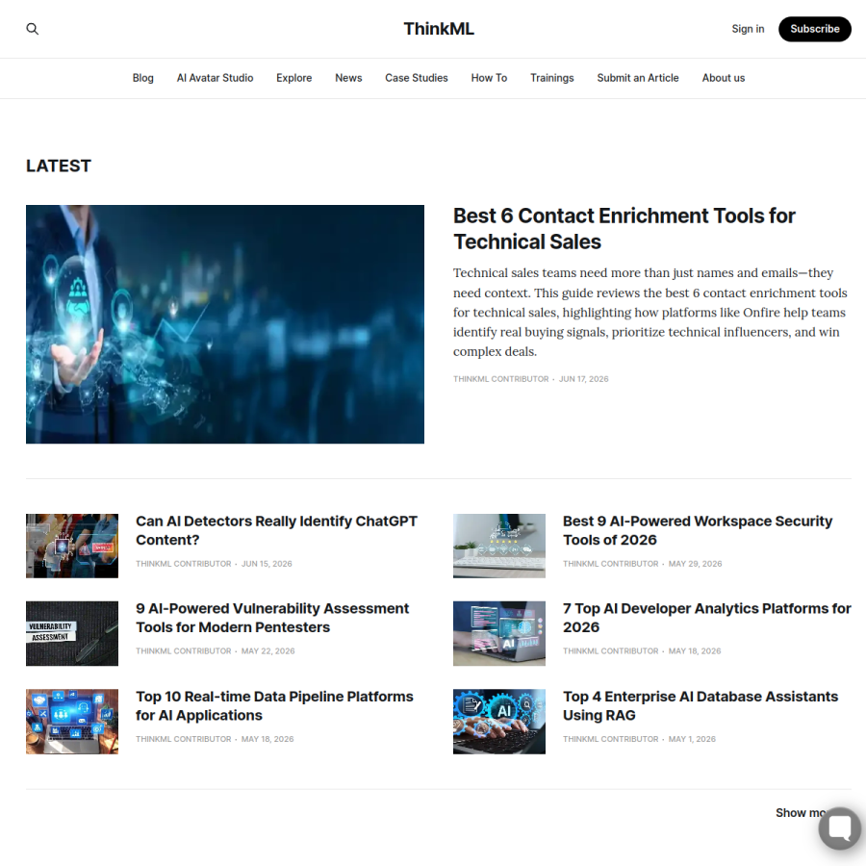
Task: Open Best 9 AI-Powered Workspace Security headline
Action: (x=697, y=530)
